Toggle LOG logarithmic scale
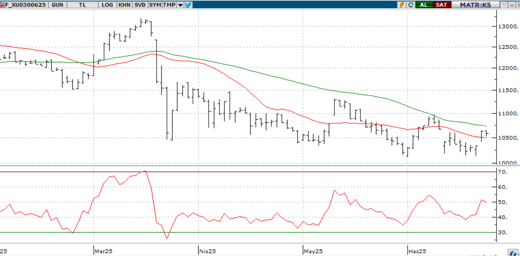Image resolution: width=520 pixels, height=256 pixels. pyautogui.click(x=108, y=5)
